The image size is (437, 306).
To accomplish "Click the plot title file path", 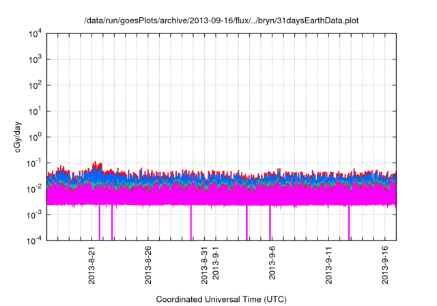I will (221, 20).
